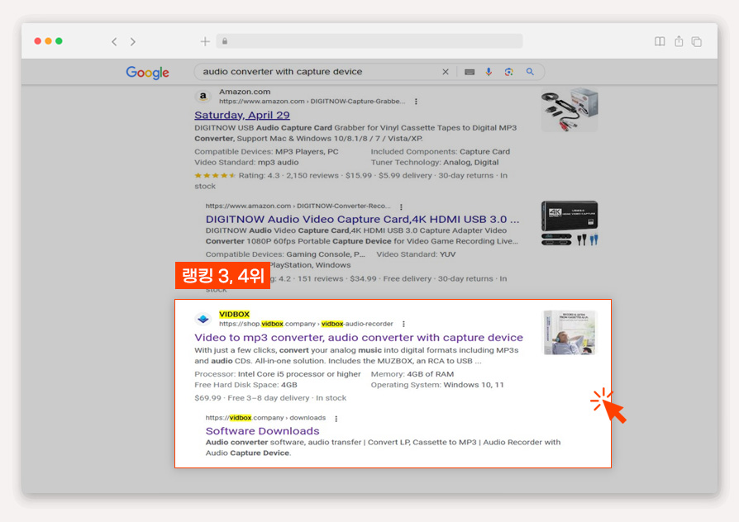739x522 pixels.
Task: Open the 'Software Downloads' result link
Action: pos(263,430)
